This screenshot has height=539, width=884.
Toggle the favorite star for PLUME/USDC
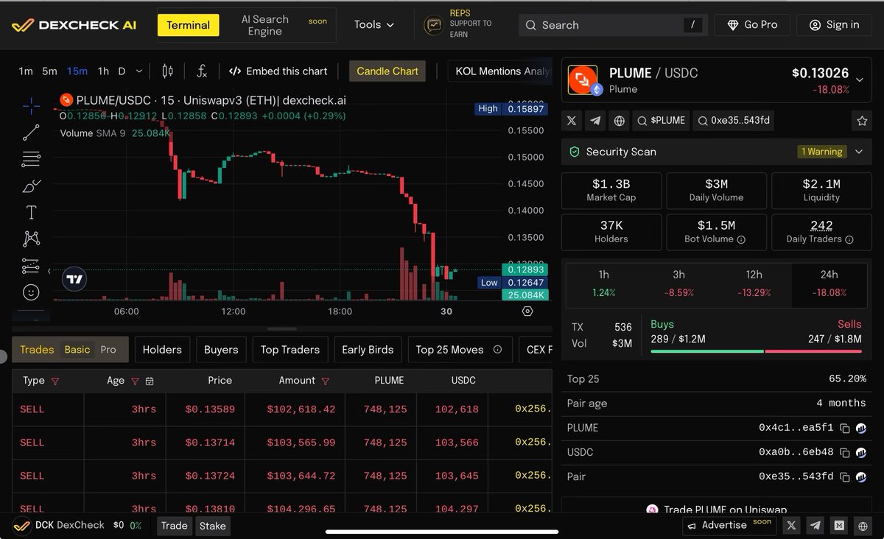pos(862,120)
